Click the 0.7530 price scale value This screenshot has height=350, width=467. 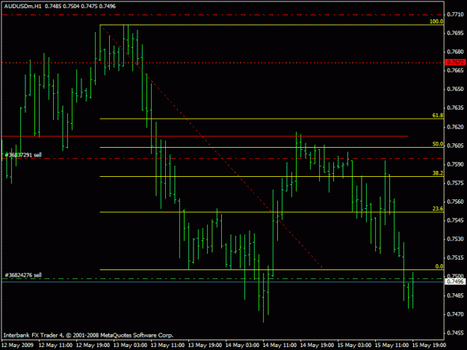pyautogui.click(x=455, y=240)
